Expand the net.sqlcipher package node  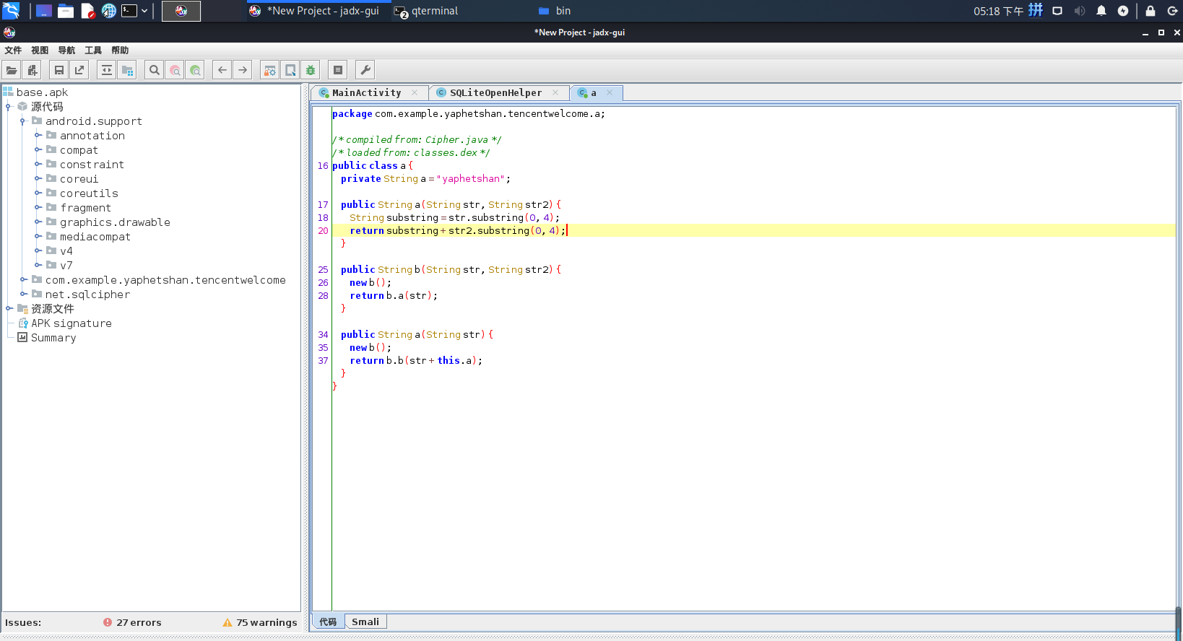pos(23,295)
